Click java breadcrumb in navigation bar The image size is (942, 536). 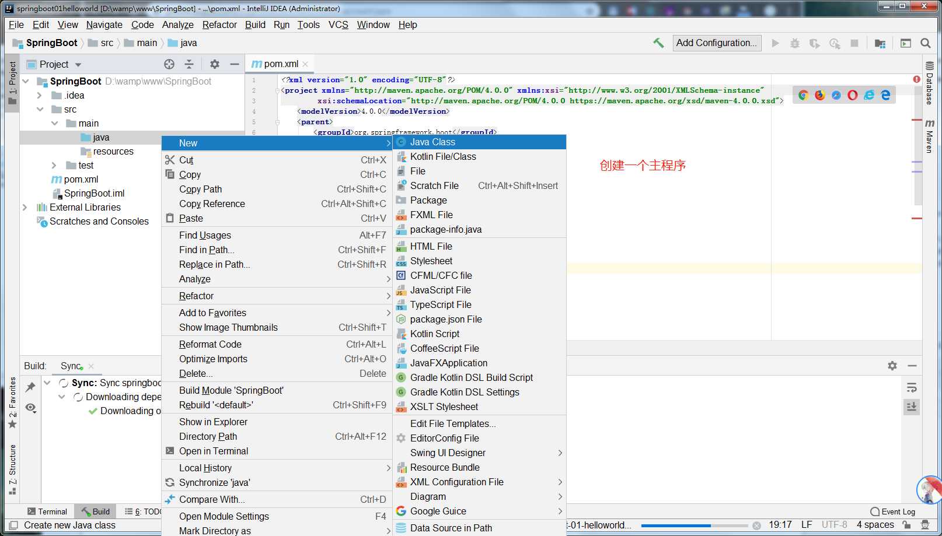[x=183, y=43]
